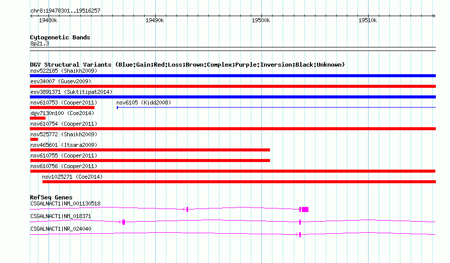Viewport: 450px width, 263px height.
Task: Select the blue bar under nsv522185
Action: point(233,76)
